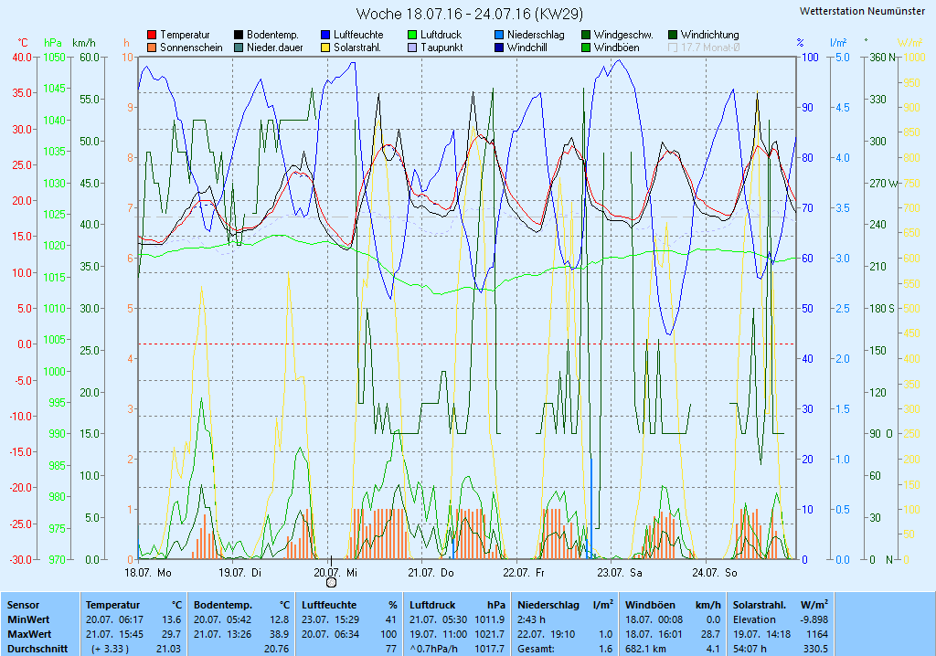Click the 23.07. Sa date label

click(620, 573)
